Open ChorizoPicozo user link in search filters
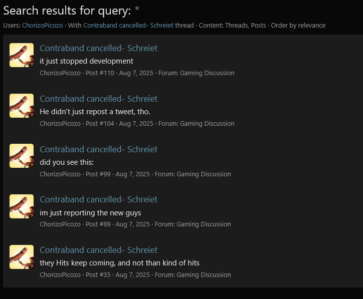Screen dimensions: 363x299 click(43, 26)
